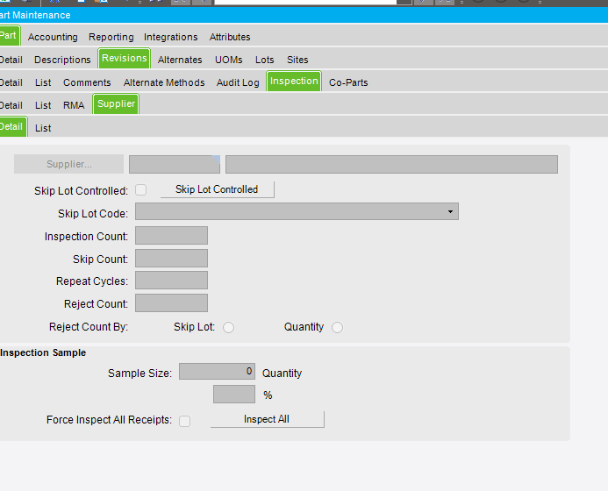Go to the Alternates tab
The height and width of the screenshot is (491, 608).
(x=180, y=60)
